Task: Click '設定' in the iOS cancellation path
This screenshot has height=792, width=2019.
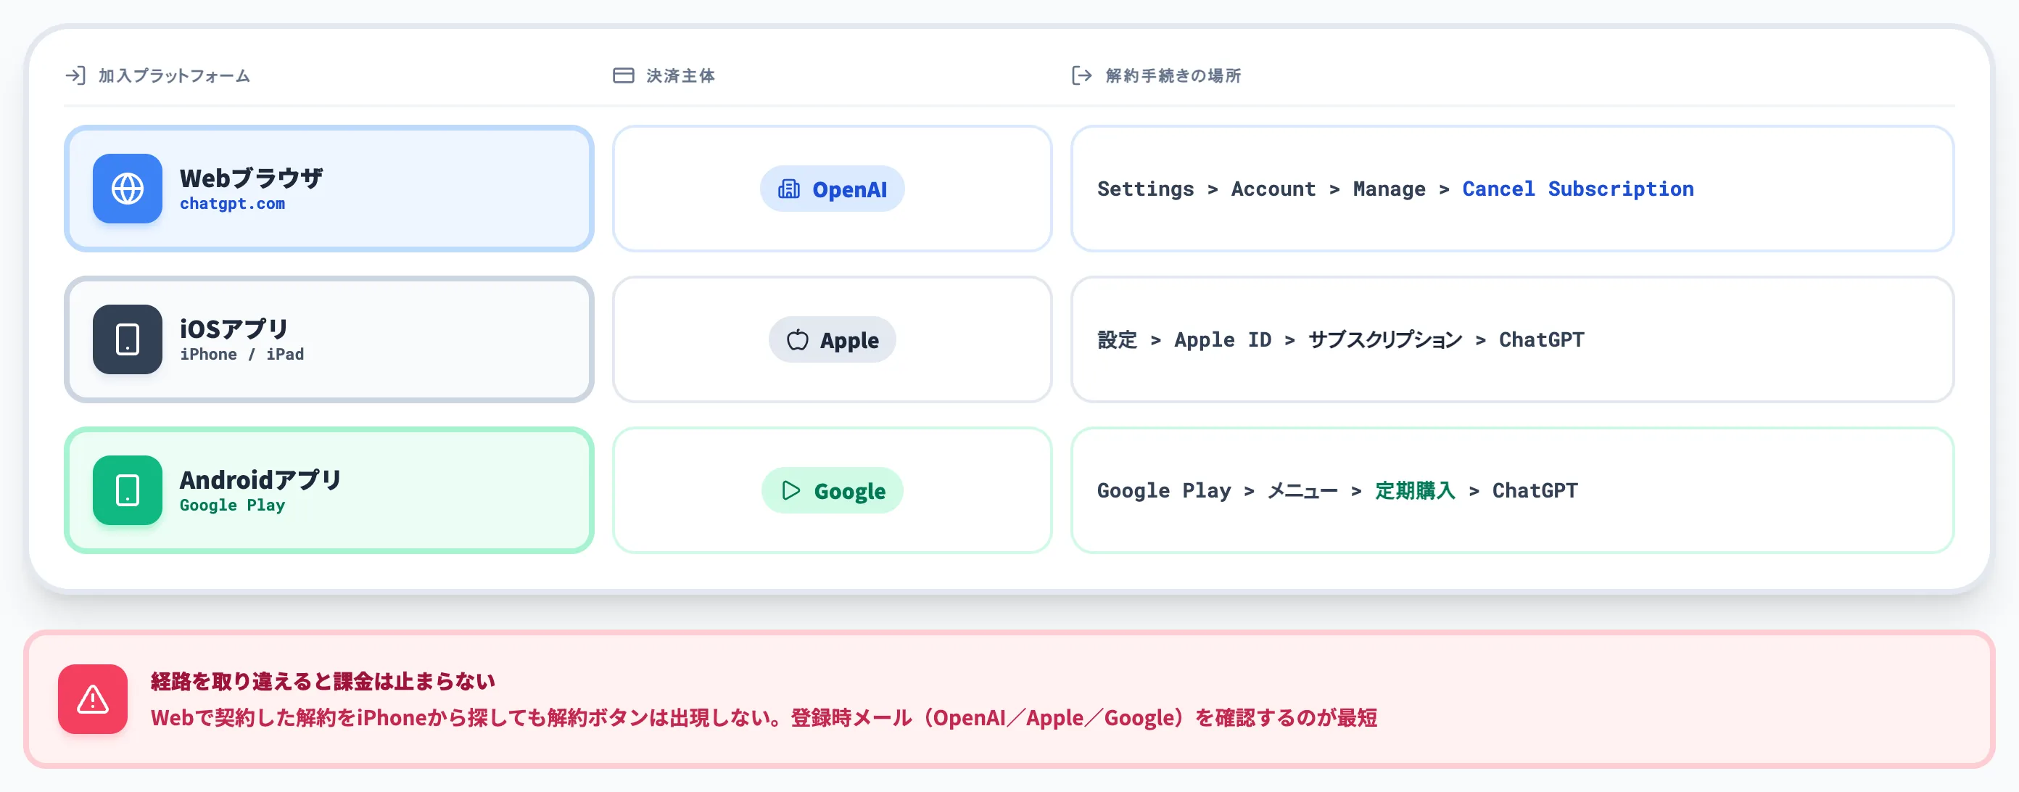Action: click(1117, 339)
